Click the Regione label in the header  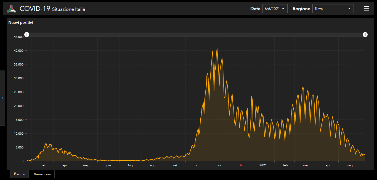[x=301, y=9]
